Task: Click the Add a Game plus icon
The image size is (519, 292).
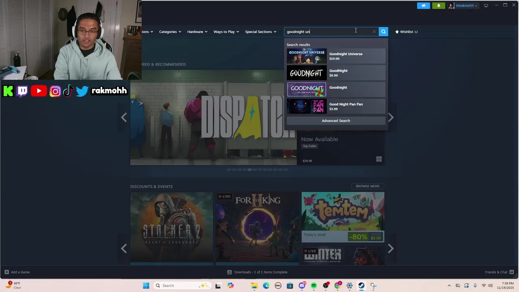Action: 6,272
